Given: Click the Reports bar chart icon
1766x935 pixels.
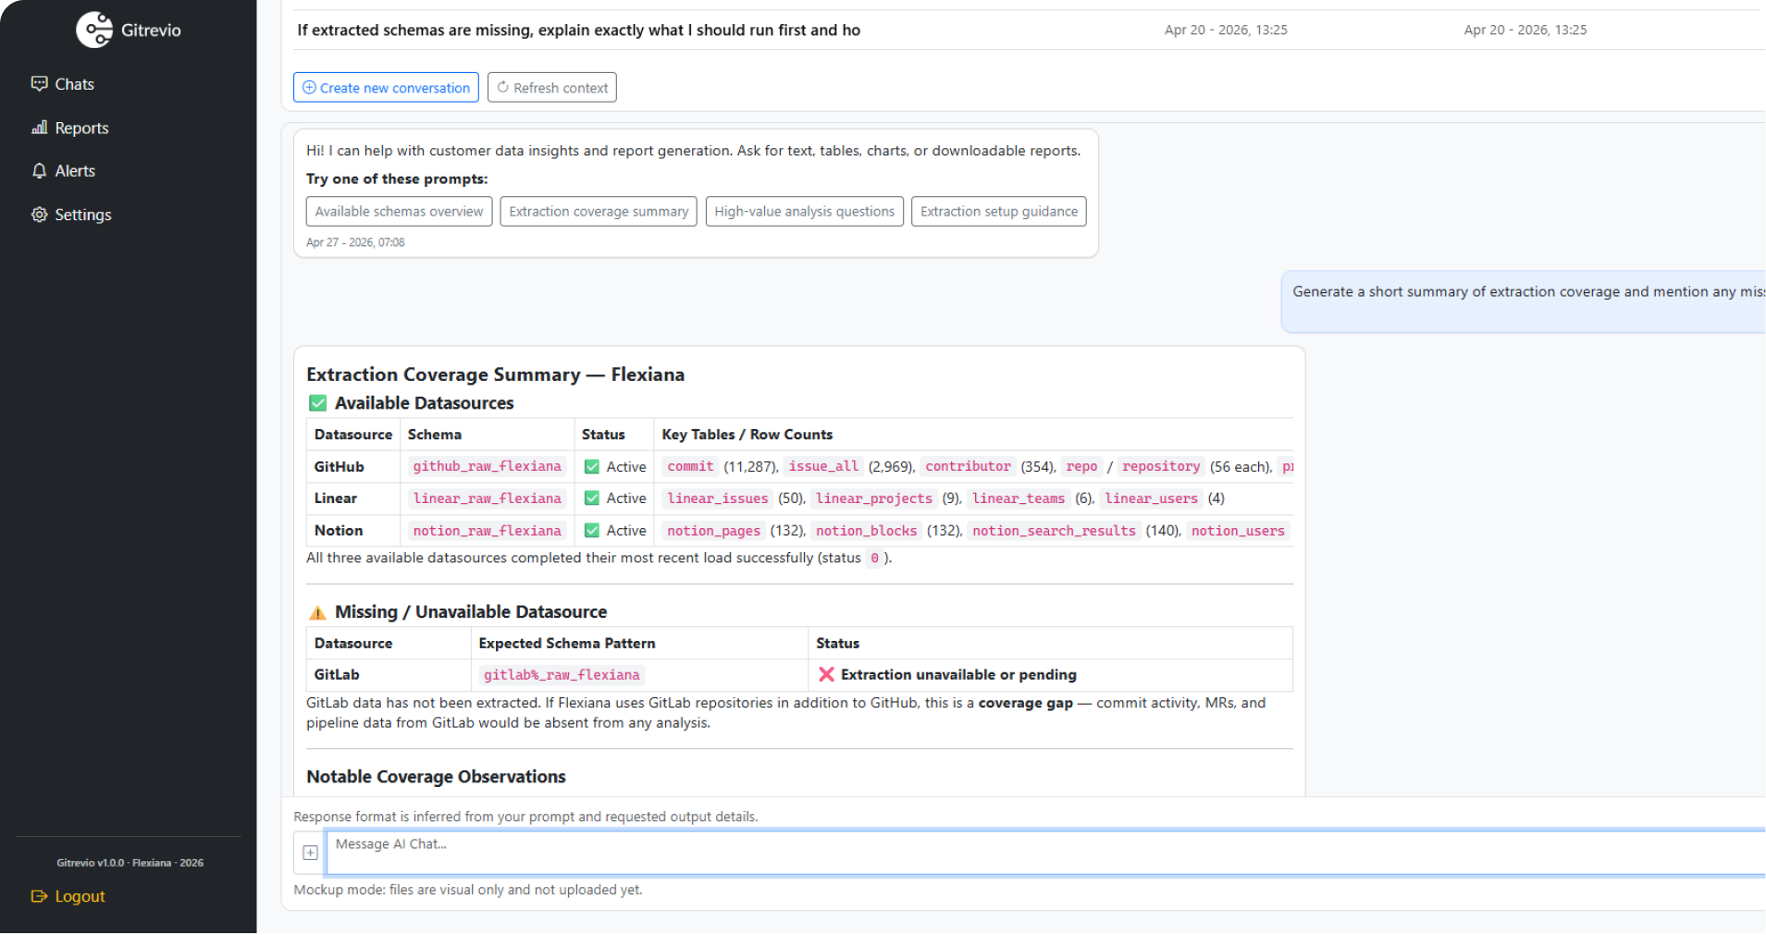Looking at the screenshot, I should pos(39,128).
